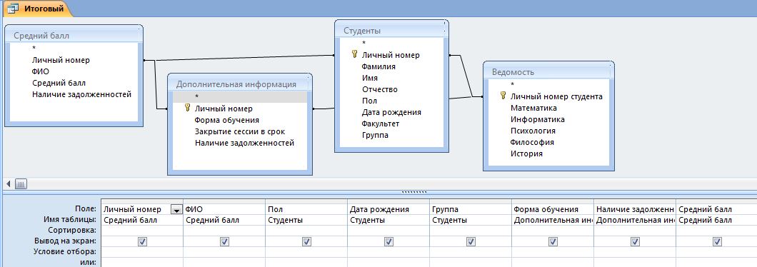Viewport: 757px width, 267px height.
Task: Select Личный номер in Дополнительная информация table
Action: coord(224,109)
